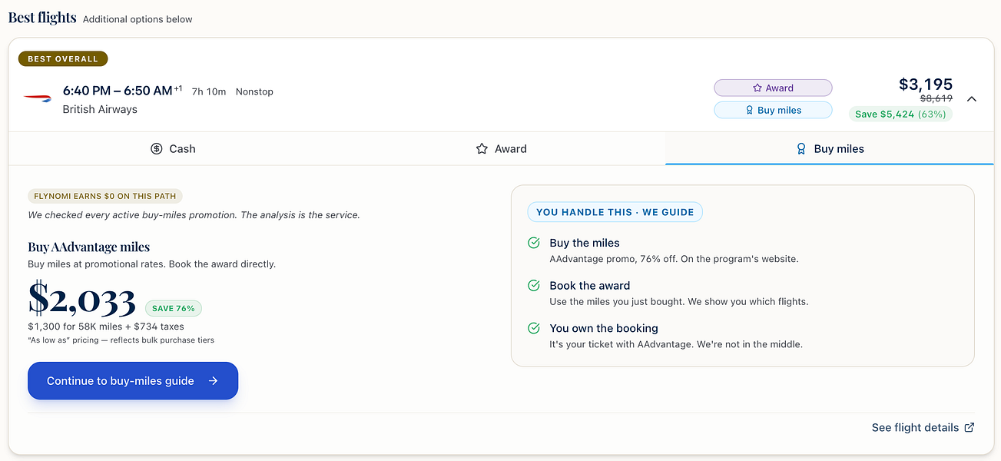Click the arrow icon in Continue button
This screenshot has height=461, width=1001.
pos(214,380)
